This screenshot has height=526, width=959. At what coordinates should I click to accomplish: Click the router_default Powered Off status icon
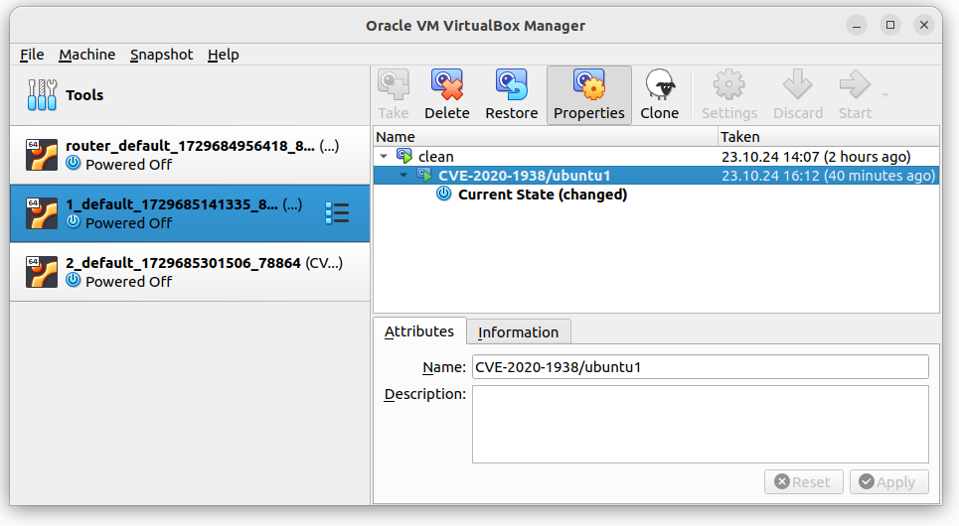(74, 163)
